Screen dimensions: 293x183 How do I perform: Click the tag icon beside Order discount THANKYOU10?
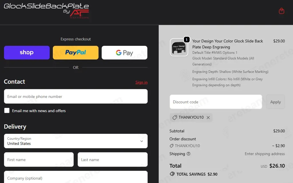[172, 146]
